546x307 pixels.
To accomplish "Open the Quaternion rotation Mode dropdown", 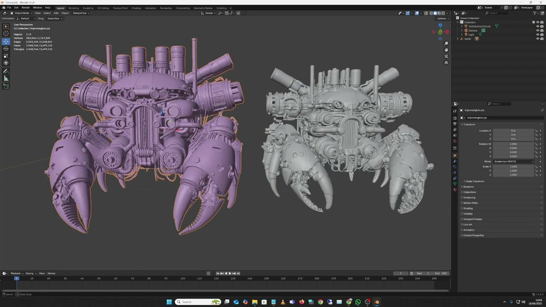I will point(514,162).
